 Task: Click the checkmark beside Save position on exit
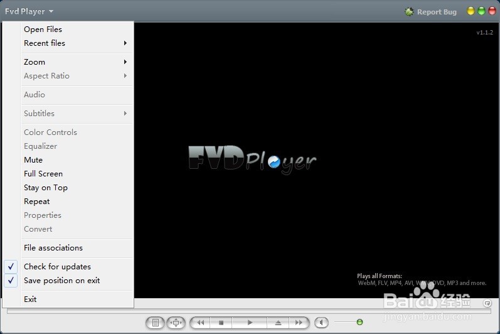click(x=11, y=281)
